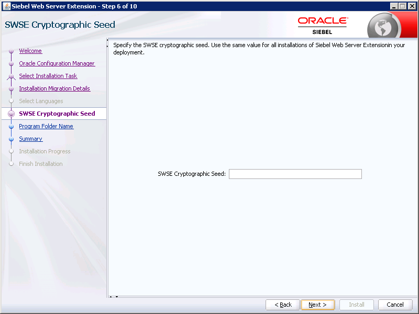Click the Select Installation Task bullet marker
Image resolution: width=419 pixels, height=314 pixels.
(x=11, y=76)
